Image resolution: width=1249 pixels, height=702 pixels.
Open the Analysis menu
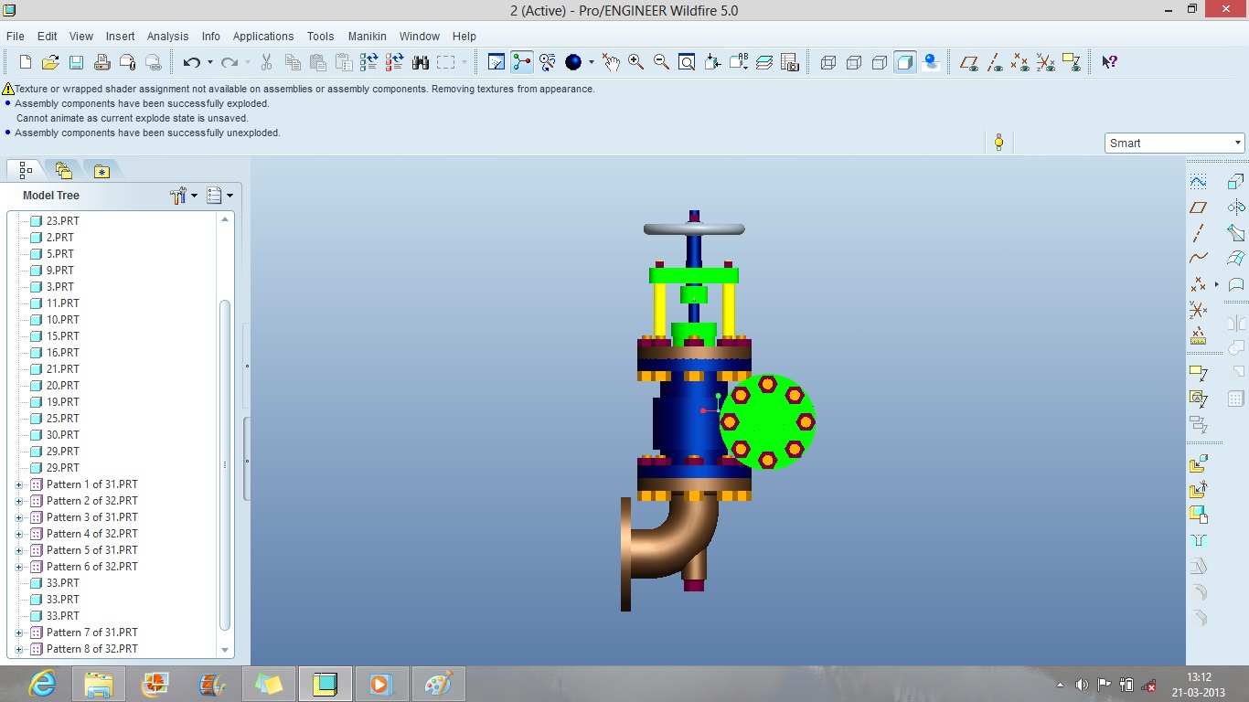[x=168, y=37]
